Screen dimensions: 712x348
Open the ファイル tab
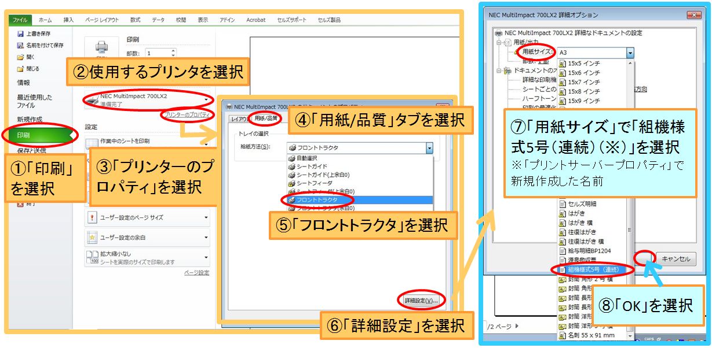[20, 20]
